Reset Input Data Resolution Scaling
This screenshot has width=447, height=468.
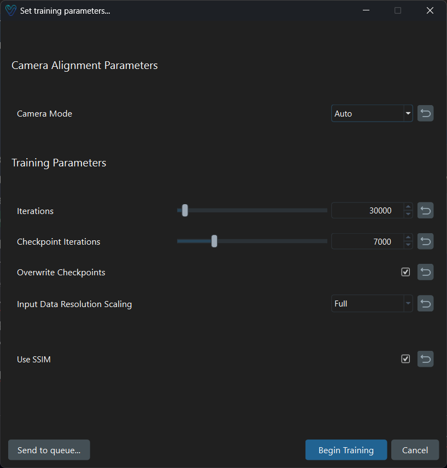[x=425, y=304]
